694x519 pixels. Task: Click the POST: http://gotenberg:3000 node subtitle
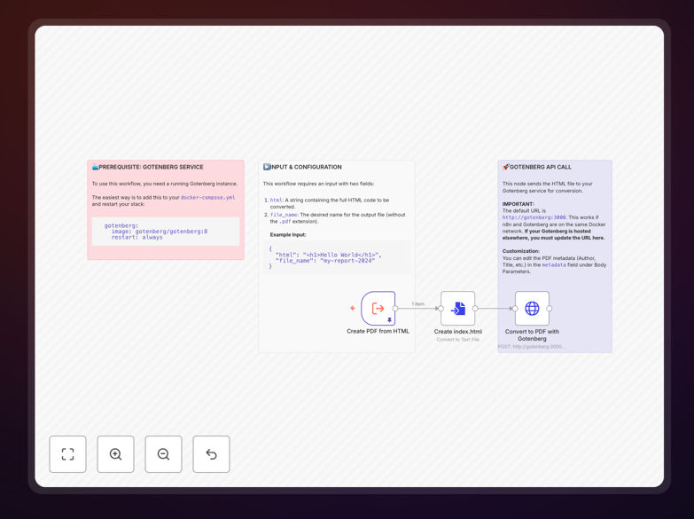click(532, 347)
